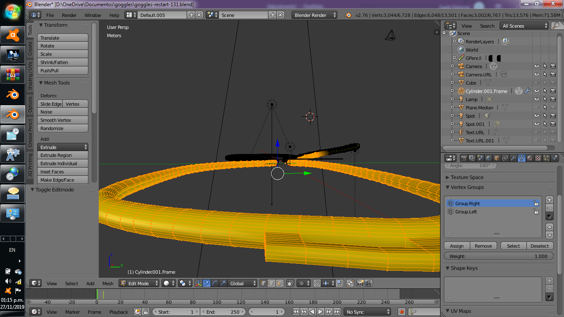Open the Global transform orientation dropdown
Viewport: 564px width, 317px height.
242,283
